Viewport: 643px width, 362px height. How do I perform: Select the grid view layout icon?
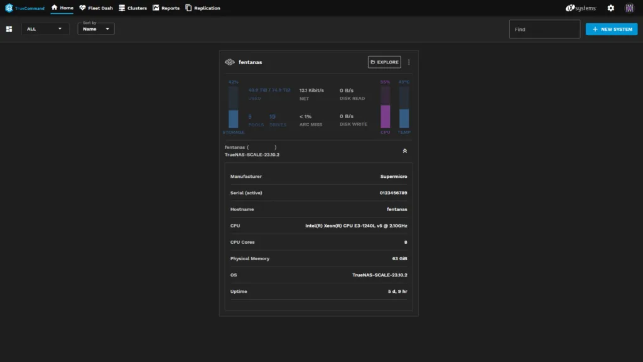point(9,29)
